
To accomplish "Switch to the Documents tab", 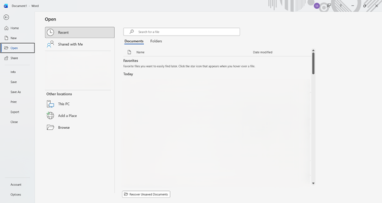I will point(134,41).
